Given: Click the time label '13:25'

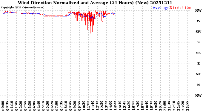Looking at the screenshot, I should 106,106.
